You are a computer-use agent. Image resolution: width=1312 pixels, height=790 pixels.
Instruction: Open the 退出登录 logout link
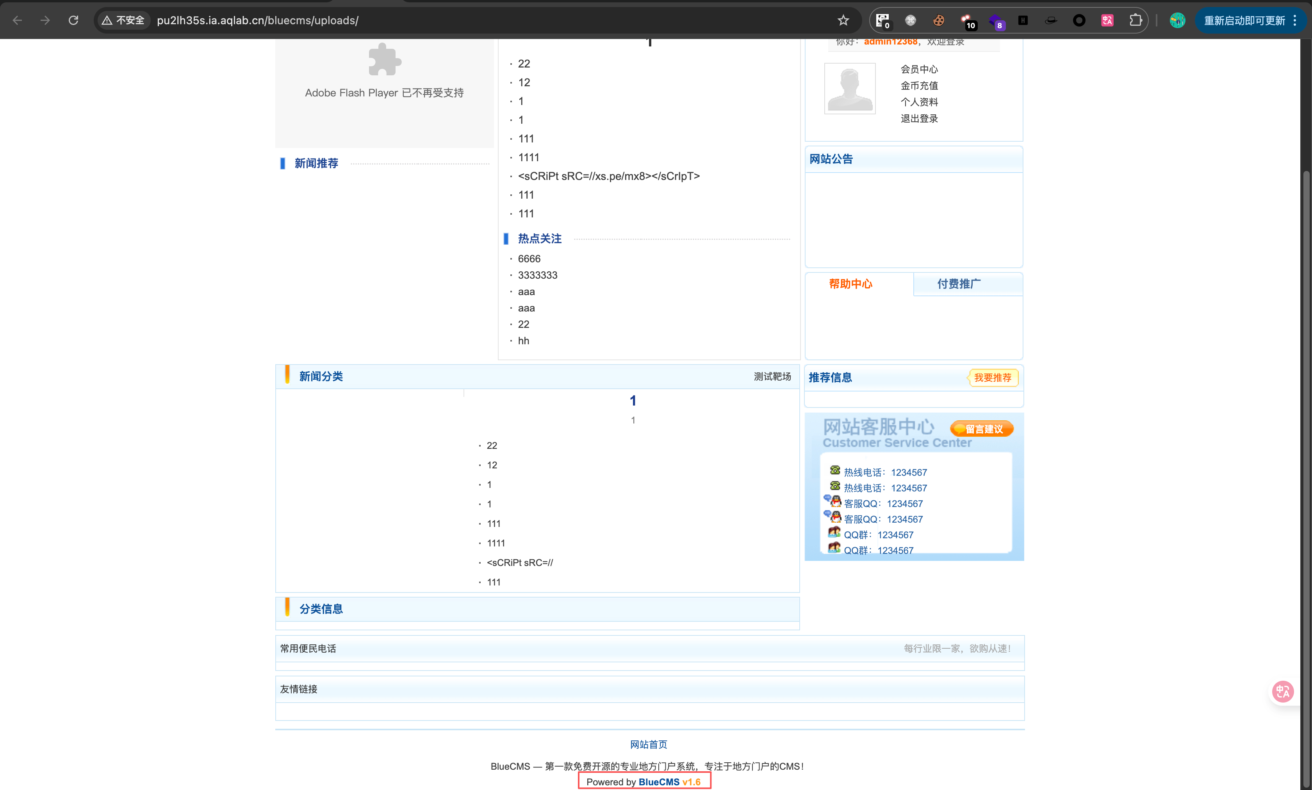coord(919,118)
